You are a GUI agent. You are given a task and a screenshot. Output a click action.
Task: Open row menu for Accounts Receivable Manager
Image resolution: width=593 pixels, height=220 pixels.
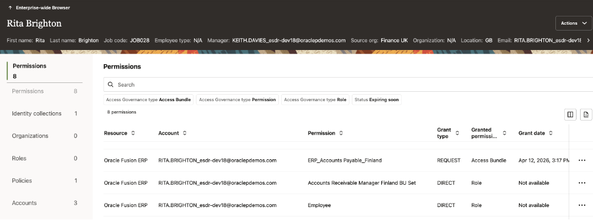click(582, 183)
